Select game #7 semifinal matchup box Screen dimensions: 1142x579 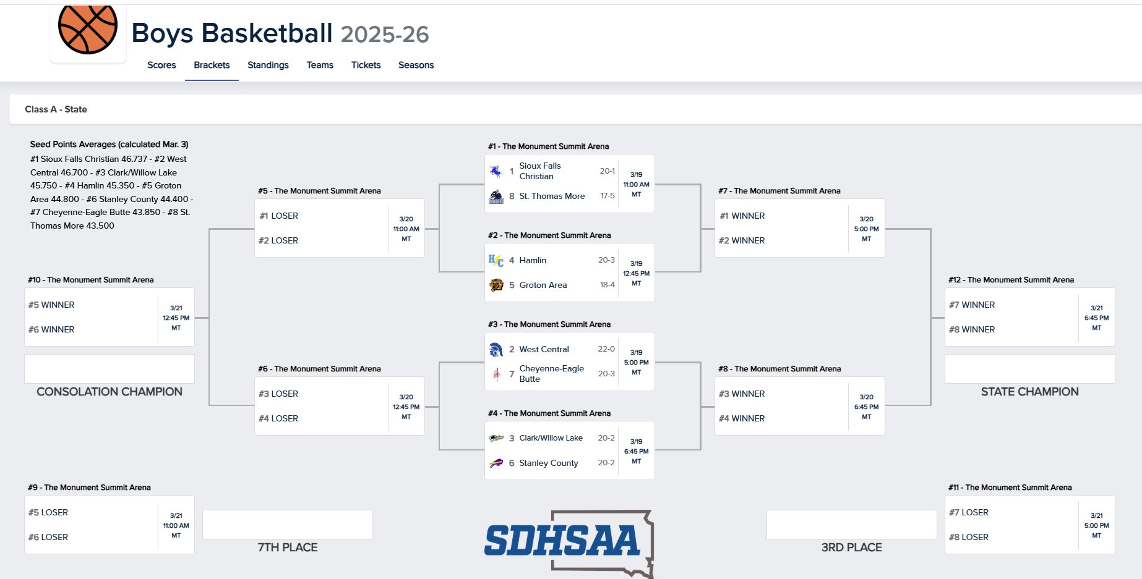click(x=799, y=228)
